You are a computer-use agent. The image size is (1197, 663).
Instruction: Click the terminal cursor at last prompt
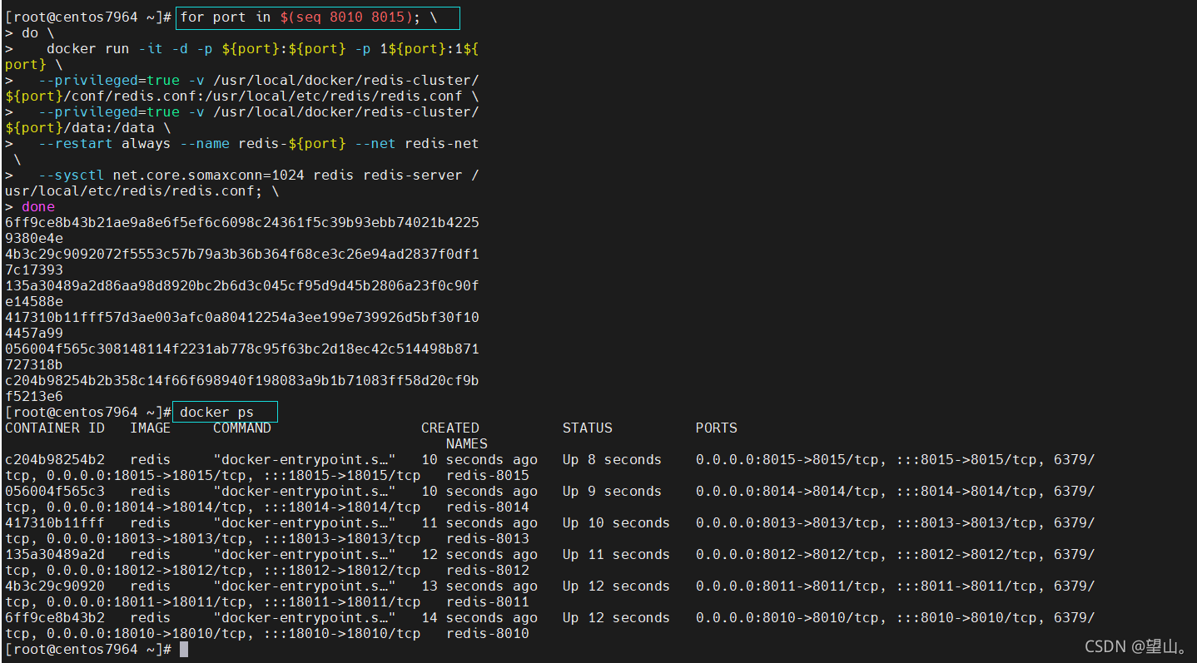click(x=184, y=650)
